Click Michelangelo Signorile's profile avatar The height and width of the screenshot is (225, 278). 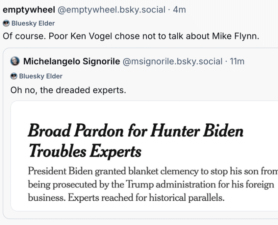15,61
